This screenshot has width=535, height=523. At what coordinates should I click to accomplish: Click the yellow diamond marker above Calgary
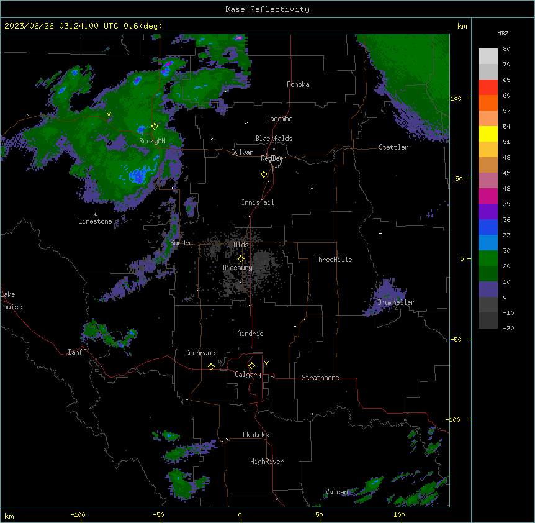pos(251,366)
